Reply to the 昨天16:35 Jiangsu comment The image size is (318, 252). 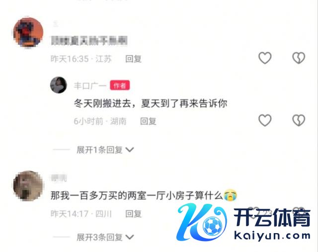(x=133, y=59)
